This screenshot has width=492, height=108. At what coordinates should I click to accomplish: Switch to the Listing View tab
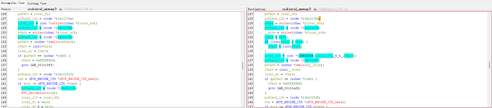[x=37, y=3]
